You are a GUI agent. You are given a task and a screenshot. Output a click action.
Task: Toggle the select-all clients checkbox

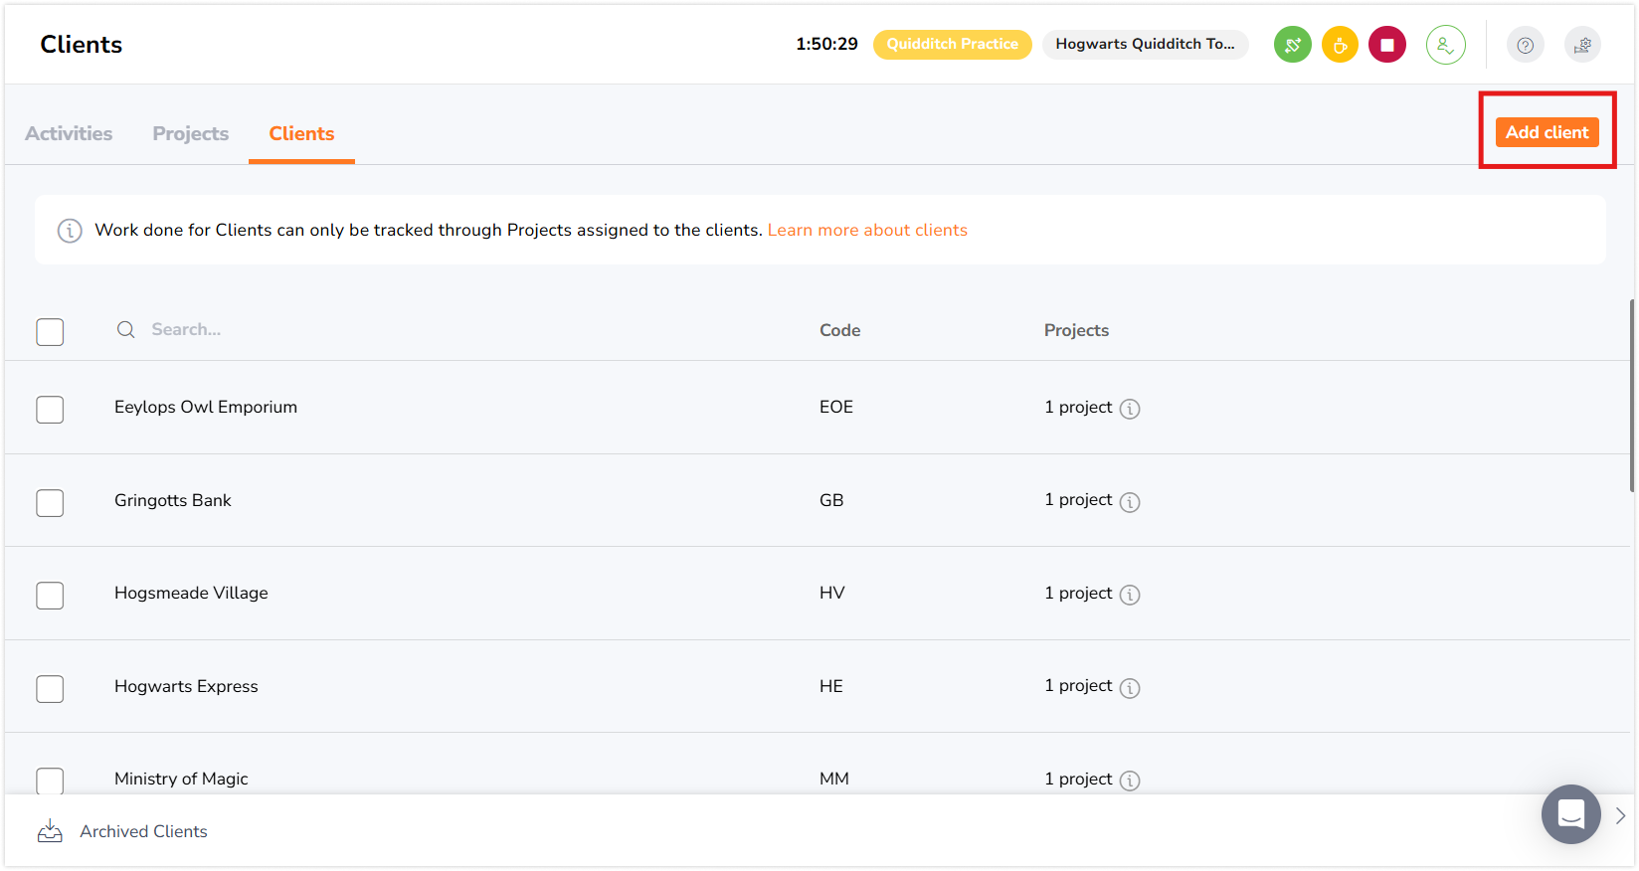[50, 332]
